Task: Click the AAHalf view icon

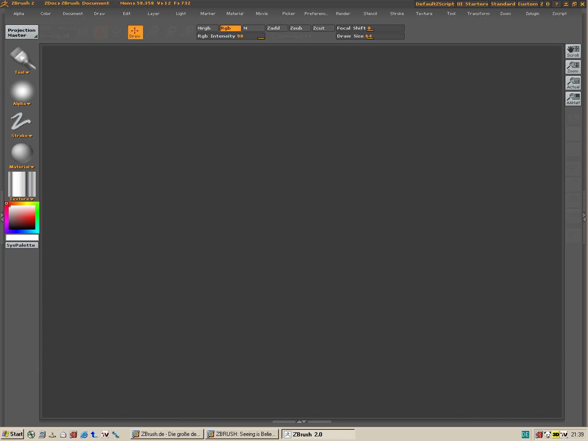Action: (573, 98)
